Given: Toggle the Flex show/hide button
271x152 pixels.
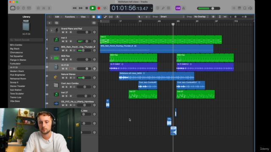Looking at the screenshot, I should click(x=111, y=17).
